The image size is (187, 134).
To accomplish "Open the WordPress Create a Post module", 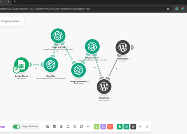I will click(x=123, y=47).
